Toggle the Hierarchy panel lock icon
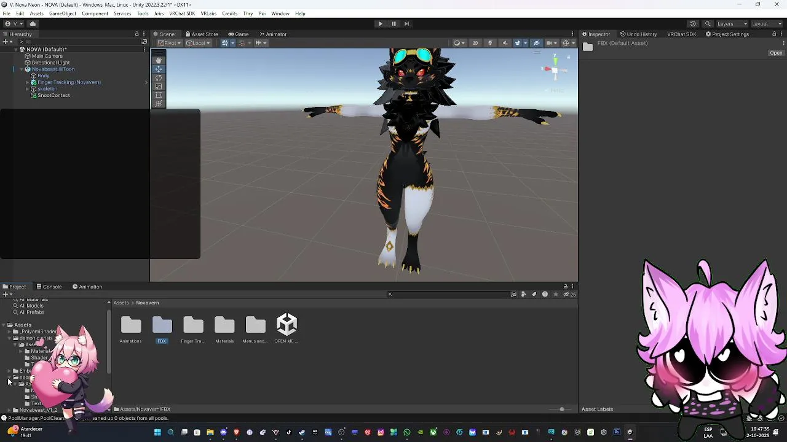Screen dimensions: 787x442 click(136, 34)
